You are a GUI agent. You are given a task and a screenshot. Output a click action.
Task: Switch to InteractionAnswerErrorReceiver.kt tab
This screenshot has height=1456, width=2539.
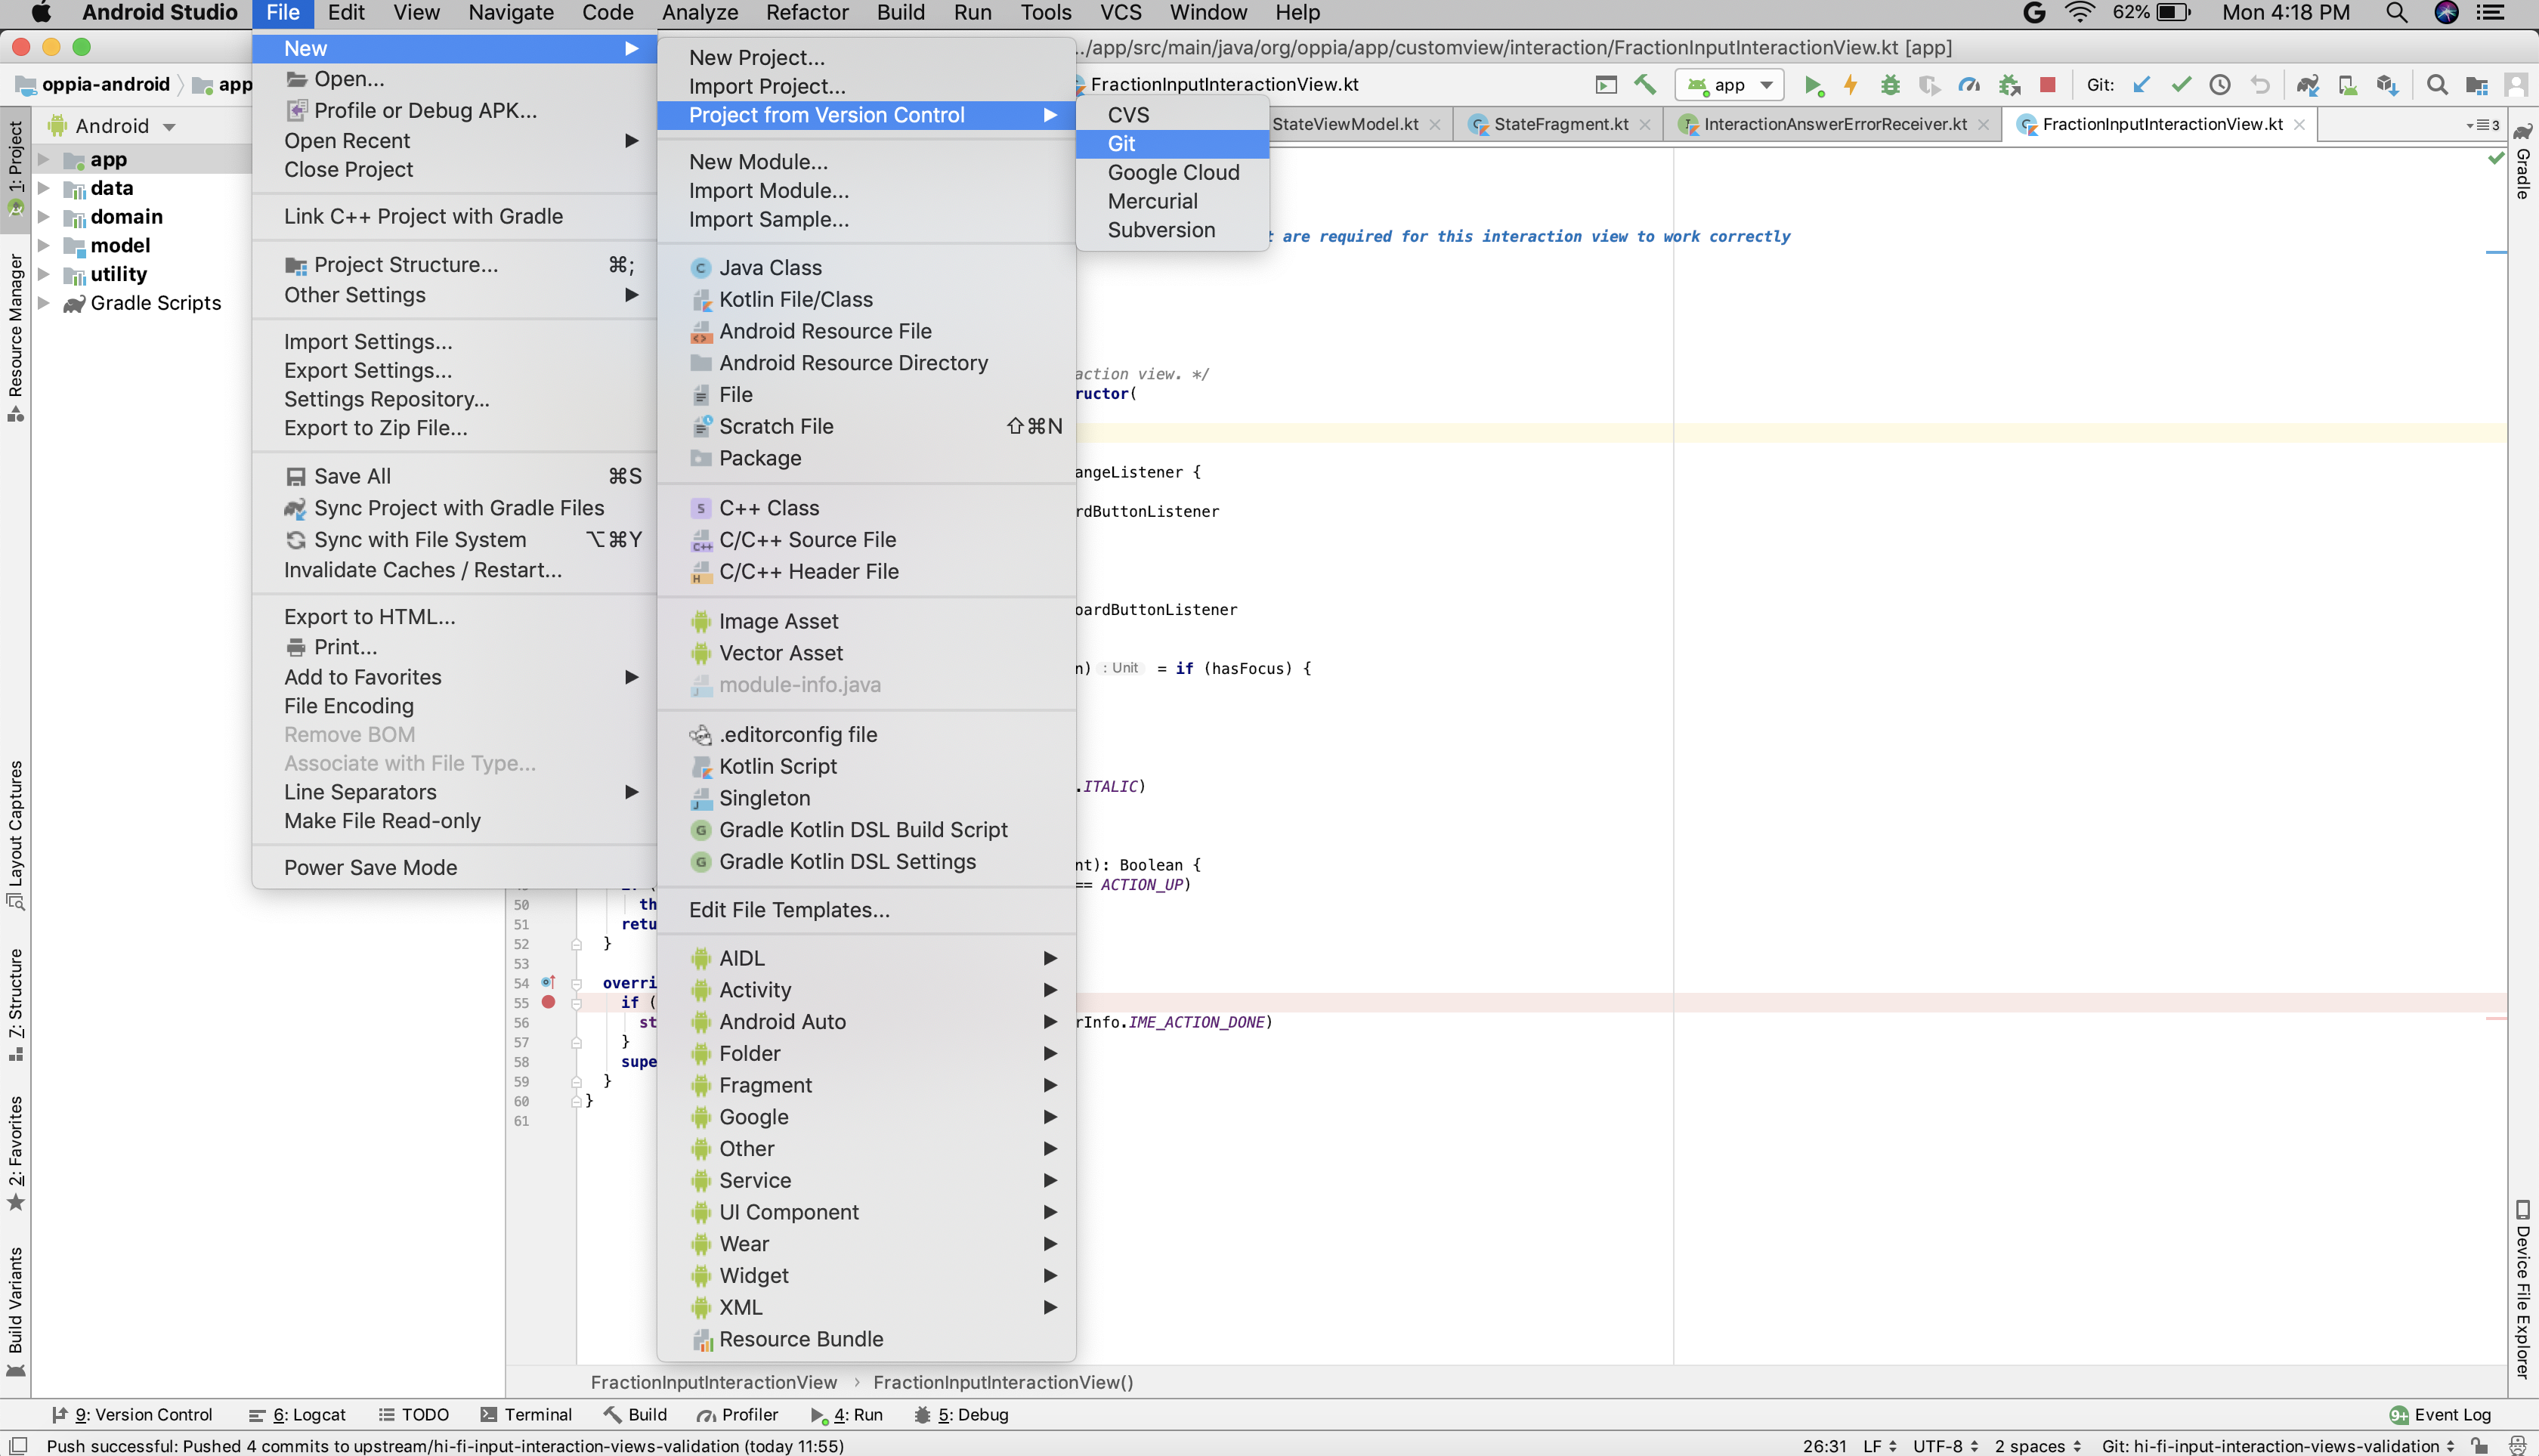click(x=1834, y=124)
